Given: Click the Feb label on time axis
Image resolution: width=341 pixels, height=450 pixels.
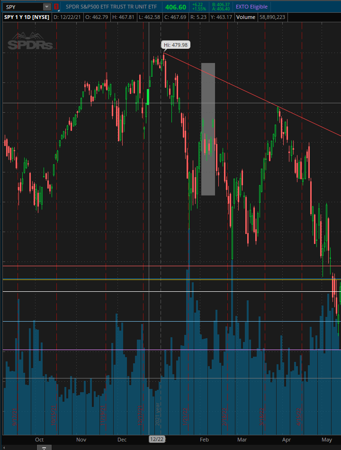Looking at the screenshot, I should (204, 440).
